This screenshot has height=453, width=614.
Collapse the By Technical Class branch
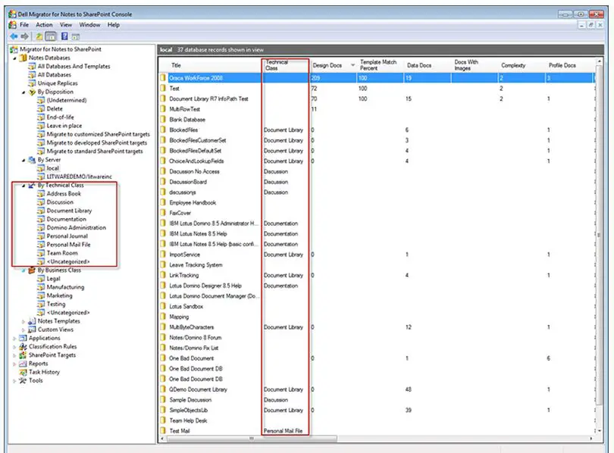(x=24, y=186)
